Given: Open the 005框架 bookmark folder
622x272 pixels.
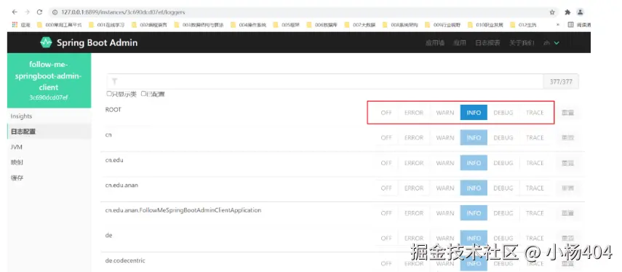Looking at the screenshot, I should 287,25.
